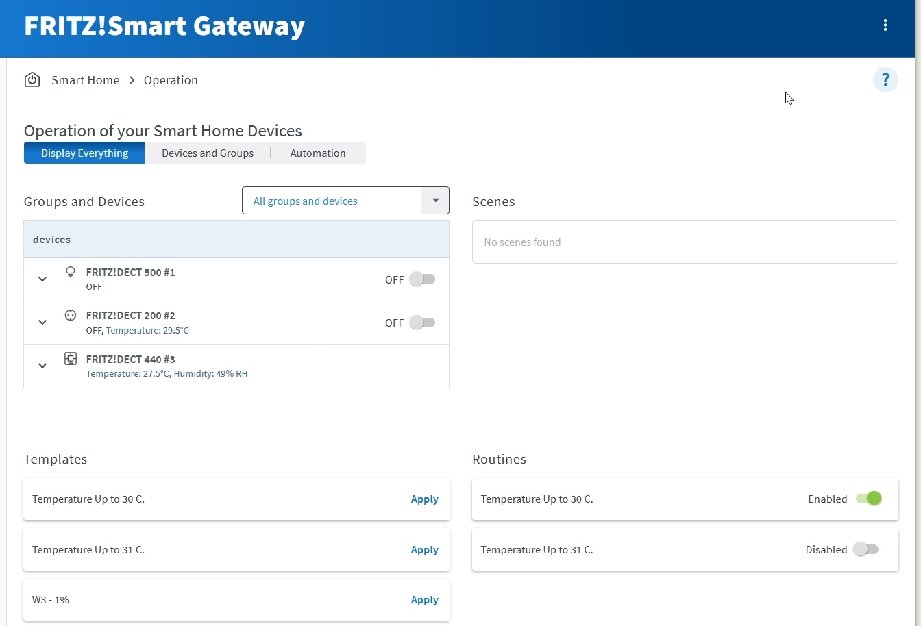This screenshot has width=921, height=626.
Task: Select the Display Everything tab
Action: coord(84,153)
